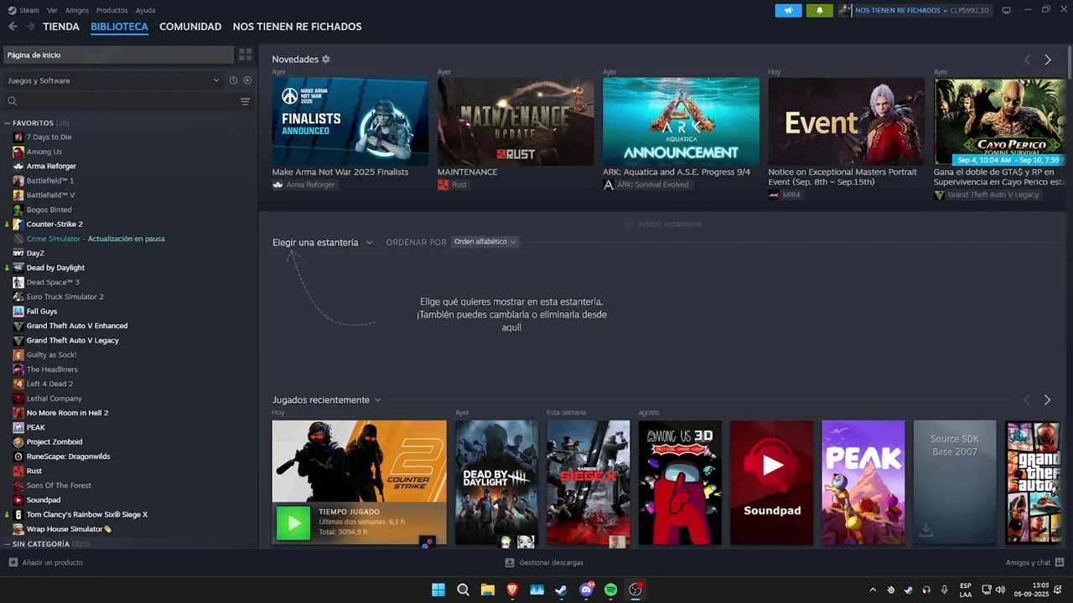Select Among Us in the library list
Screen dimensions: 1073x603
tap(44, 152)
